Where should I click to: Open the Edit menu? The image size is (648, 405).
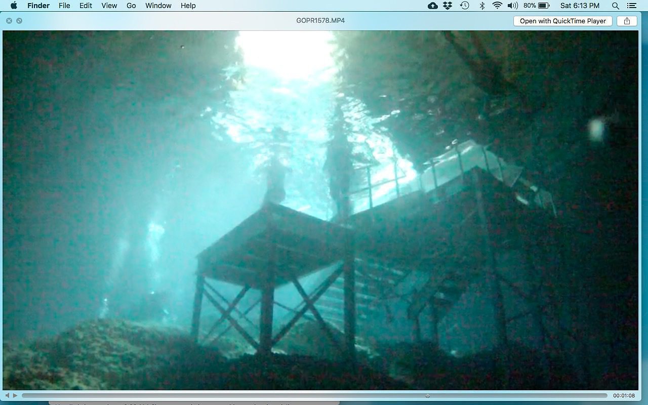pyautogui.click(x=86, y=6)
